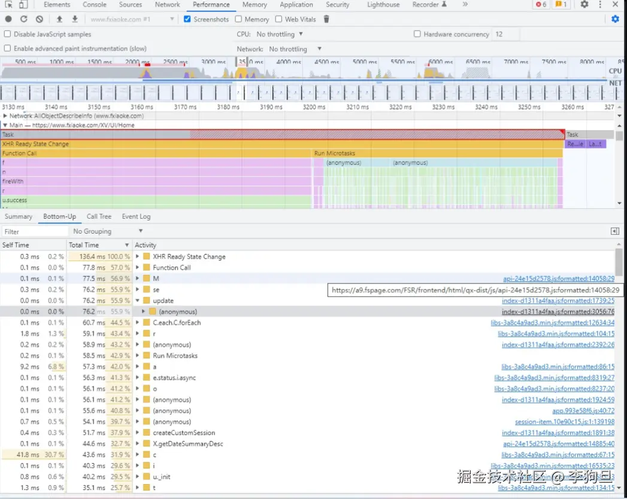627x499 pixels.
Task: Click the reload and record icon
Action: (24, 19)
